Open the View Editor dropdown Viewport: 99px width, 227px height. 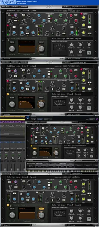(x=92, y=119)
